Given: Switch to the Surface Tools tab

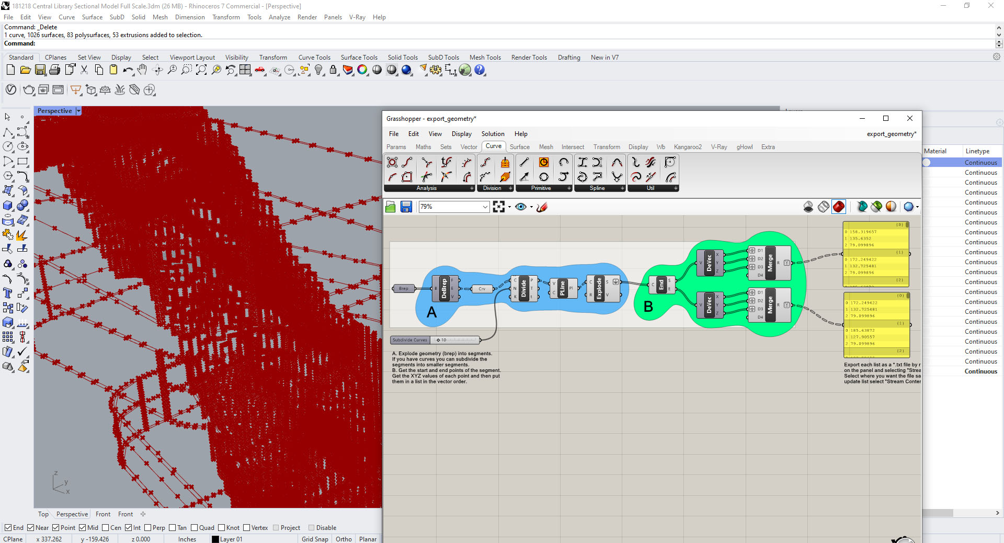Looking at the screenshot, I should 359,58.
